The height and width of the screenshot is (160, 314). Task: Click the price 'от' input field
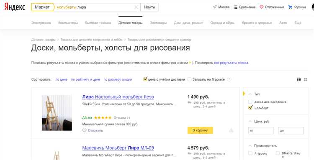pos(261,130)
